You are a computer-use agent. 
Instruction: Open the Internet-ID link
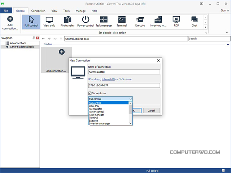pos(108,79)
